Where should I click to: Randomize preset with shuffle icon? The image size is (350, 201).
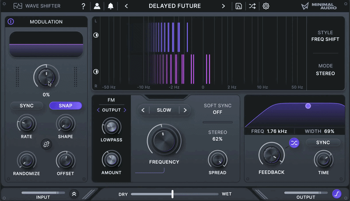pyautogui.click(x=252, y=6)
